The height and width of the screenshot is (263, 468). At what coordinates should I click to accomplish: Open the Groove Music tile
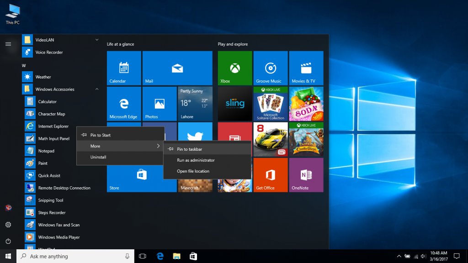(x=271, y=68)
